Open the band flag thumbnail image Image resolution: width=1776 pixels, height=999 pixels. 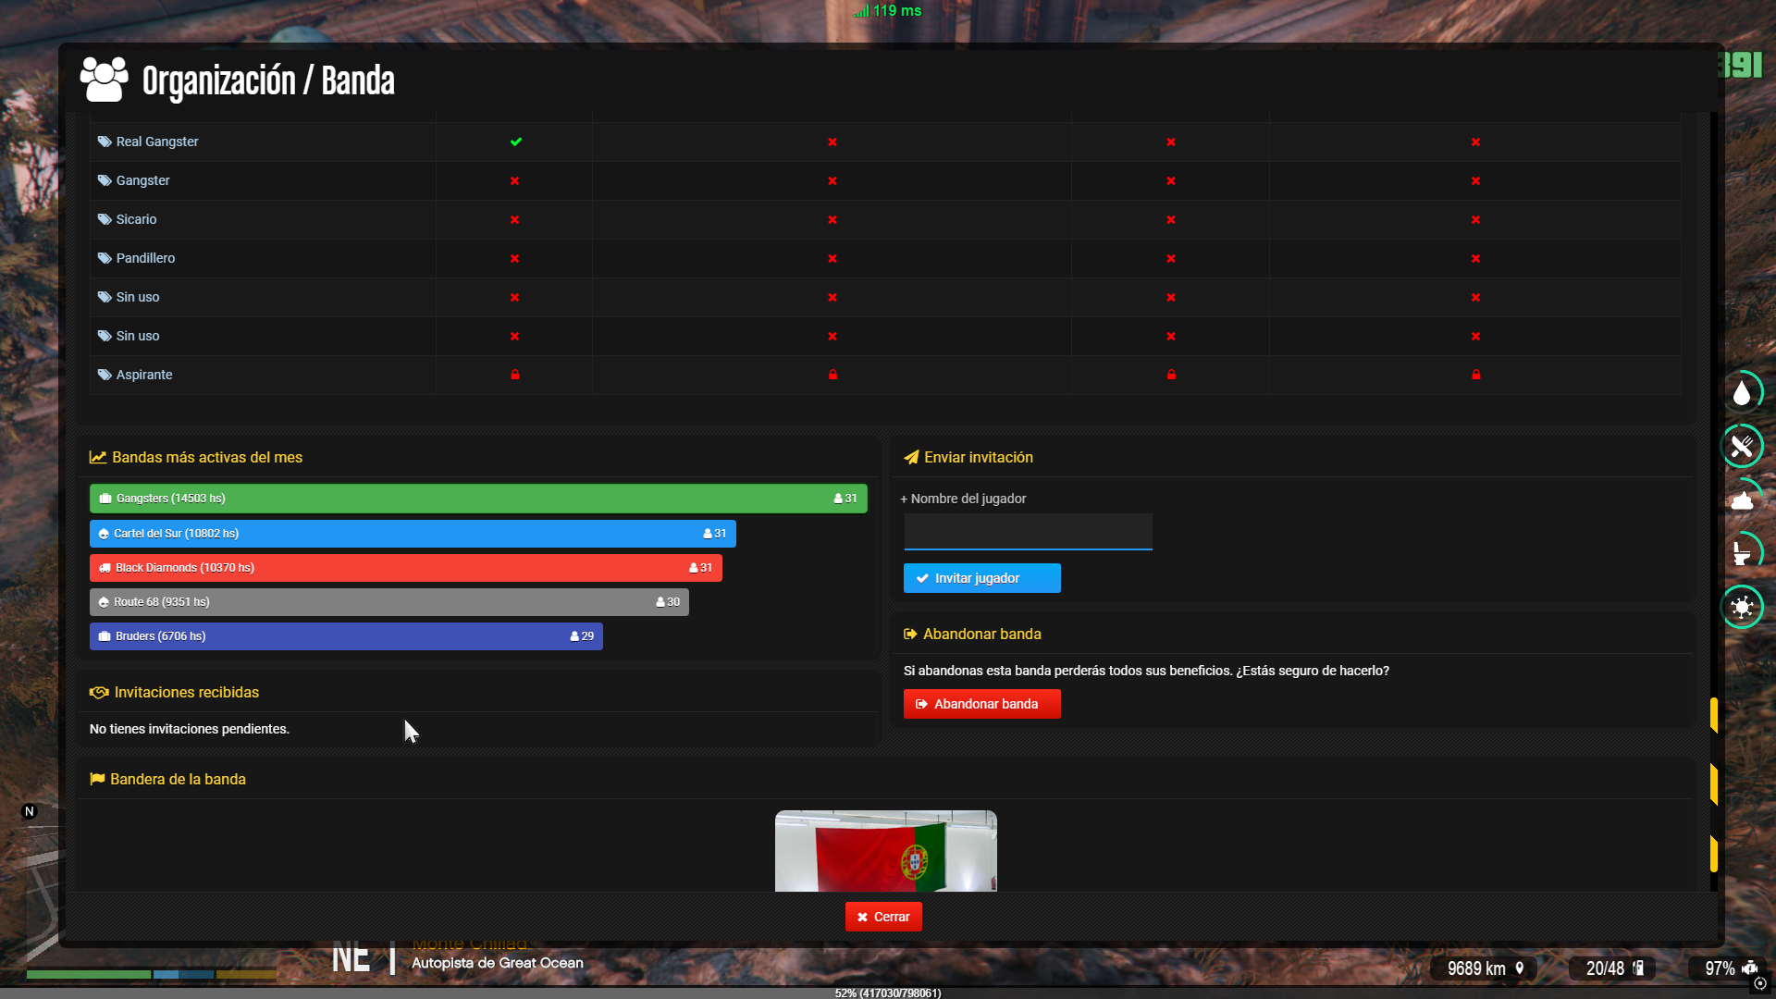(885, 851)
